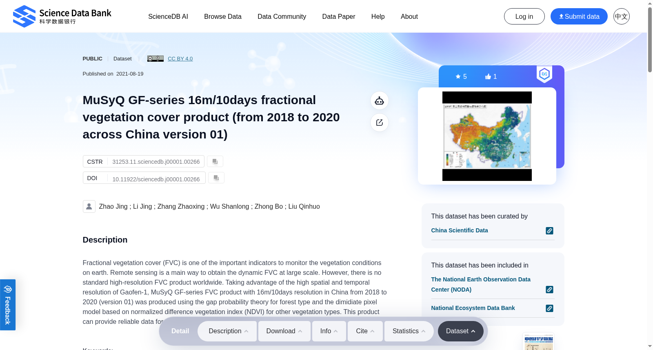Image resolution: width=653 pixels, height=350 pixels.
Task: Expand the Description section menu
Action: coord(227,331)
